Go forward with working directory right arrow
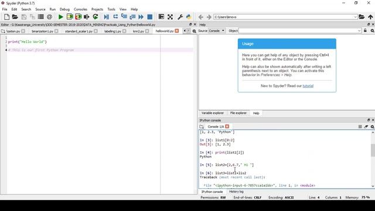Image resolution: width=375 pixels, height=211 pixels. coord(209,17)
